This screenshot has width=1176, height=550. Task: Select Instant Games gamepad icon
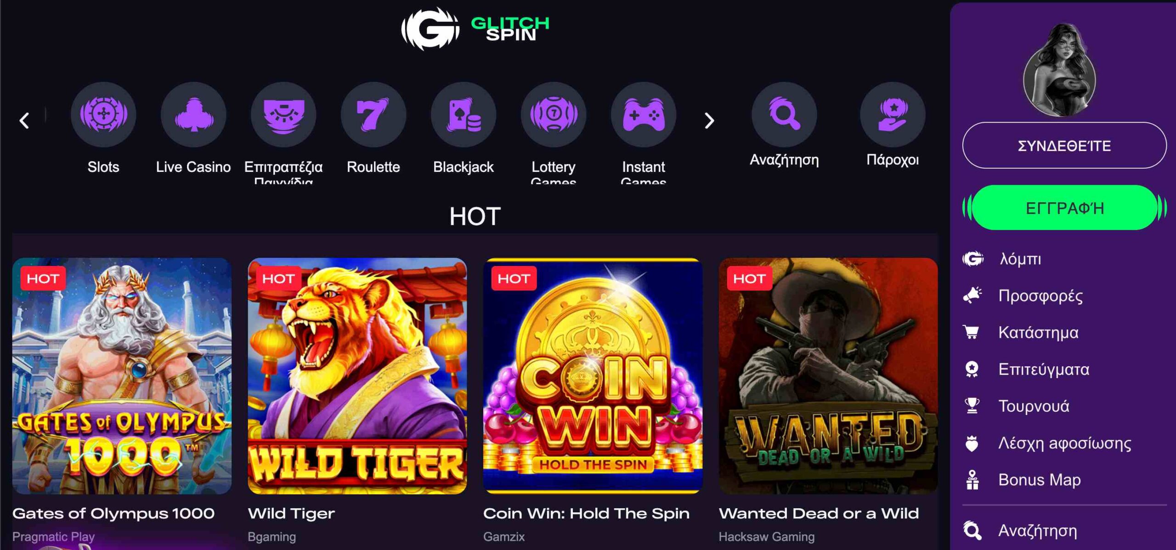pos(644,114)
